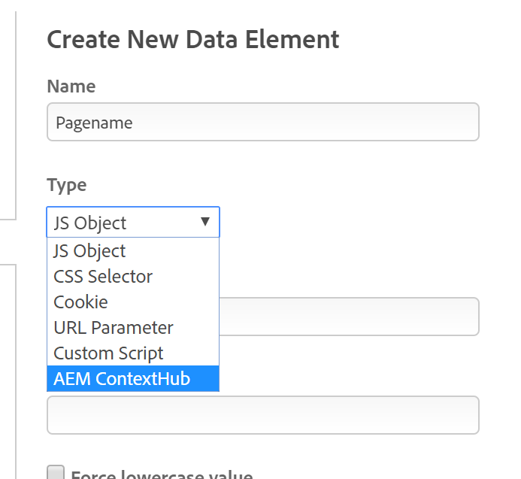Click the input field partially hidden by the dropdown

(x=348, y=317)
